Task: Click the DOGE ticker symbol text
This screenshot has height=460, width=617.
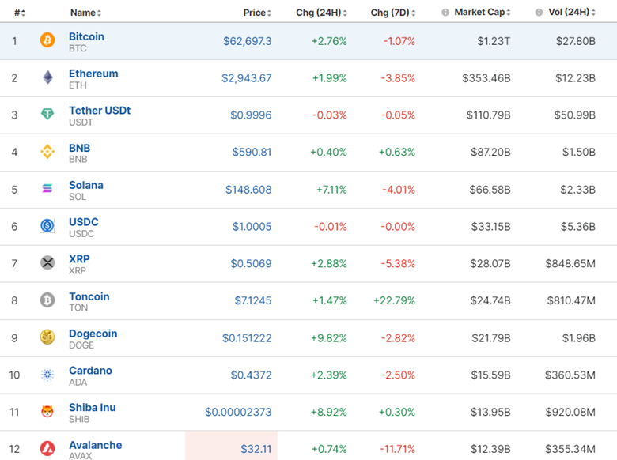Action: click(x=81, y=345)
